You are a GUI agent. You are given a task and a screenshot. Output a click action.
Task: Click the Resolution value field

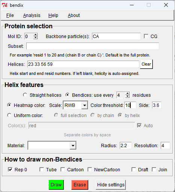click(x=165, y=146)
